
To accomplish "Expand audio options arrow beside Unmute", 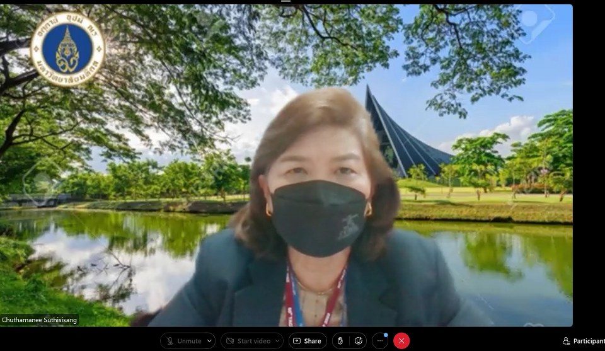I will (x=209, y=341).
